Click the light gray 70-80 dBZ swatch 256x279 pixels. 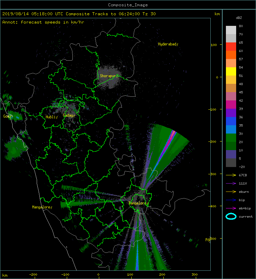[x=231, y=30]
